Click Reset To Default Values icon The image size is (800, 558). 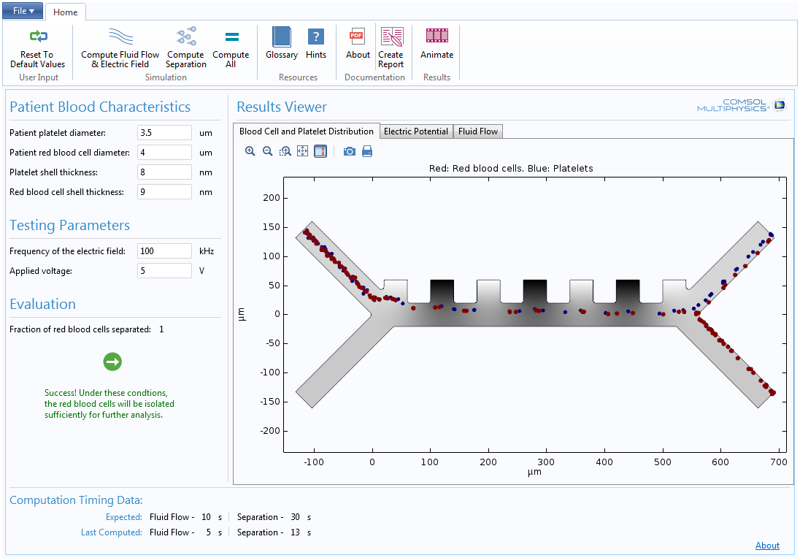pos(38,37)
